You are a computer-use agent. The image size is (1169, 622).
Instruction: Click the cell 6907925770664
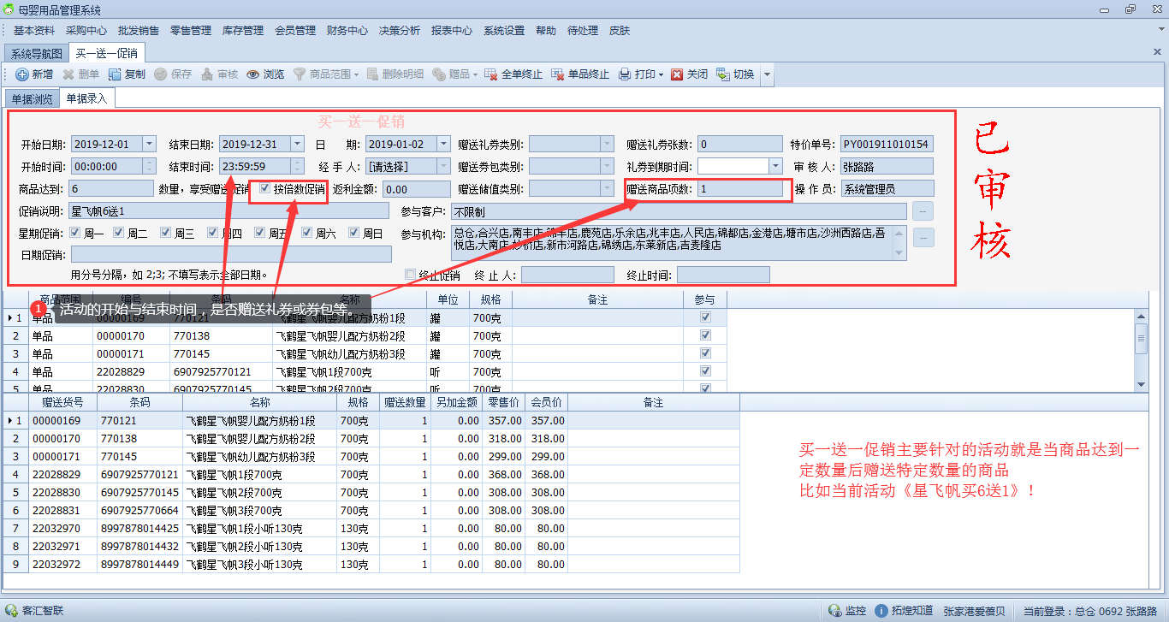point(140,511)
